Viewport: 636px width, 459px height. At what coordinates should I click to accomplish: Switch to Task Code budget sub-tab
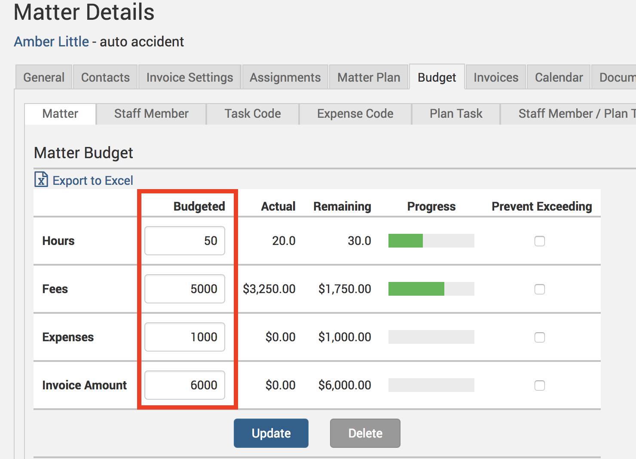tap(253, 114)
